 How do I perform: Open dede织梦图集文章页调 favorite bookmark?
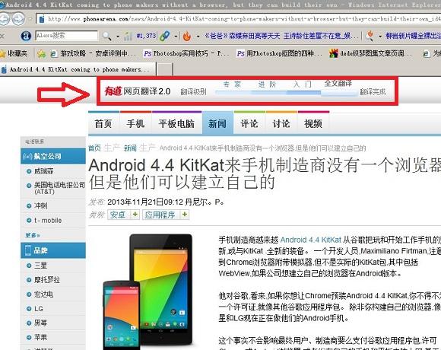tap(371, 53)
